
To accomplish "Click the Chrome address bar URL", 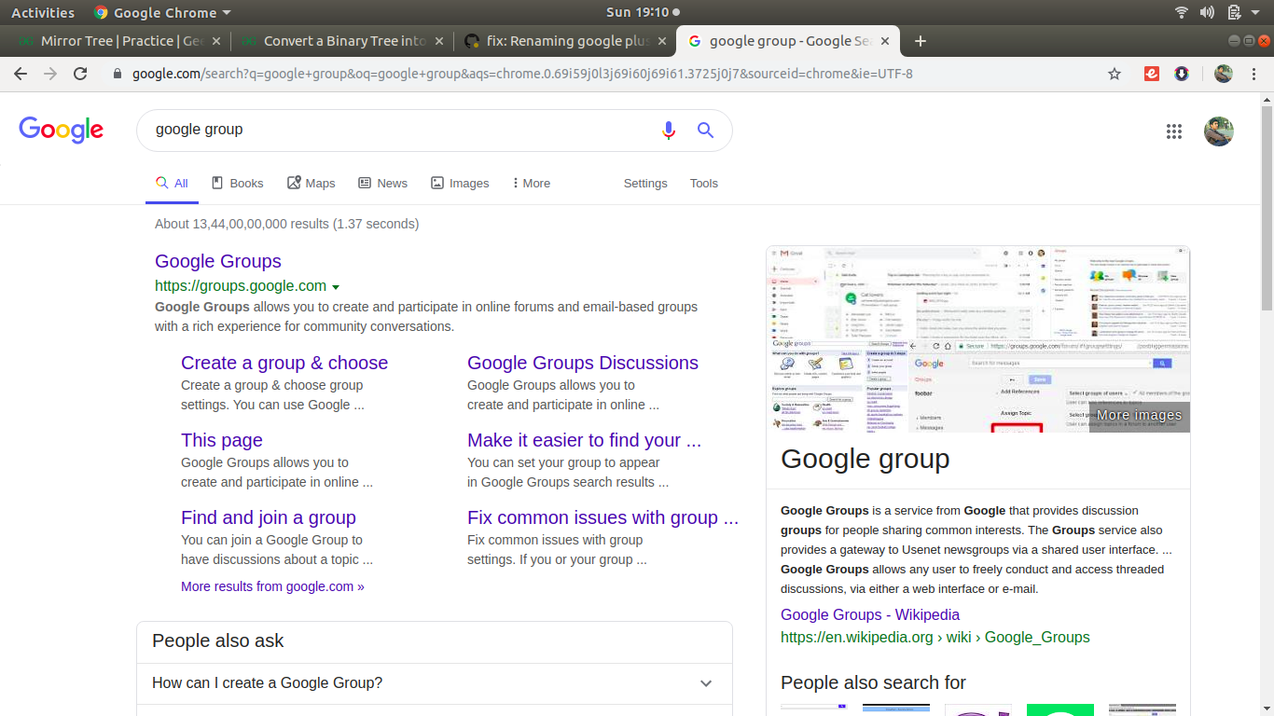I will tap(522, 74).
